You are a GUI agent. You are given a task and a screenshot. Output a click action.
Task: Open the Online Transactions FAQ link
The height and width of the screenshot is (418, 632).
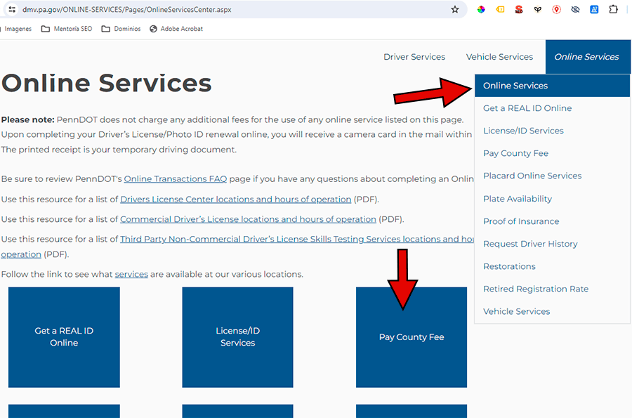tap(176, 179)
